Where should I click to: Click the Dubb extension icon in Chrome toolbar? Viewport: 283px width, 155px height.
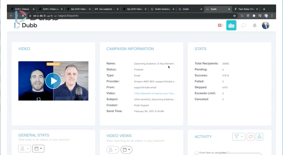[x=242, y=16]
